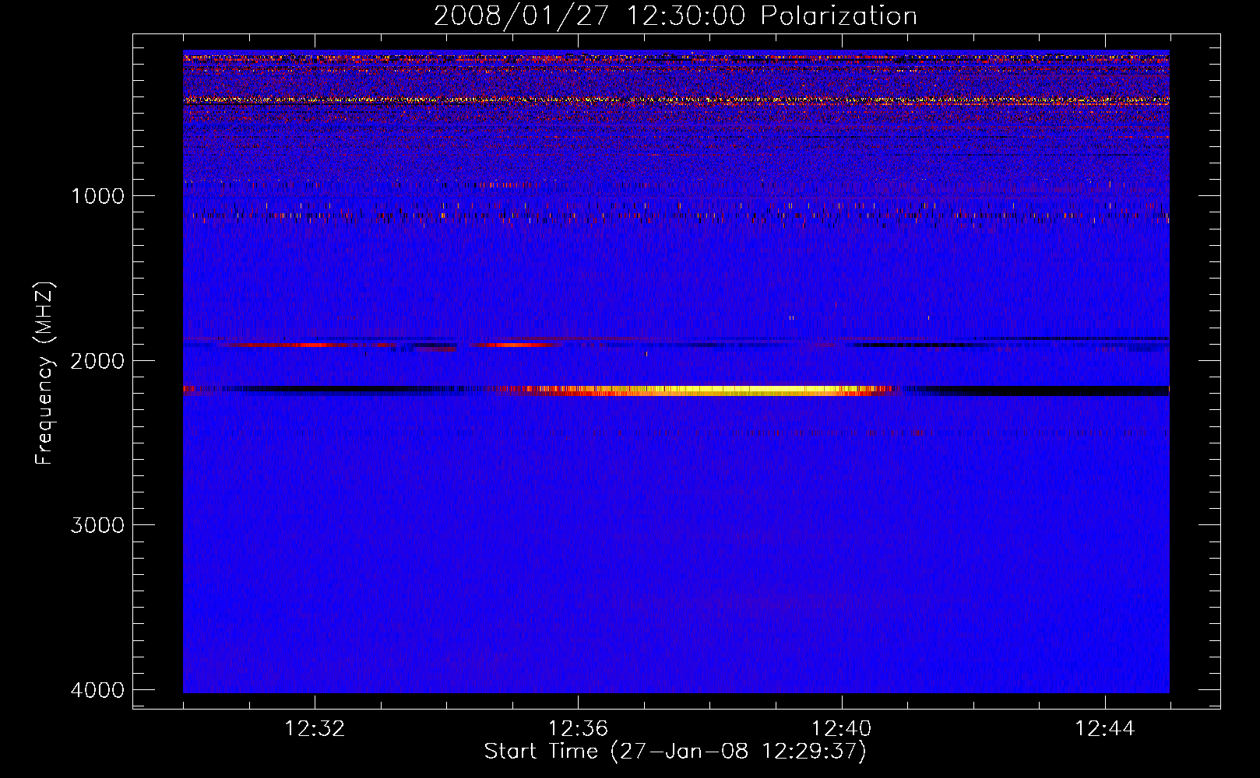The height and width of the screenshot is (778, 1260).
Task: Click the "12:32" time tick label
Action: tap(315, 729)
